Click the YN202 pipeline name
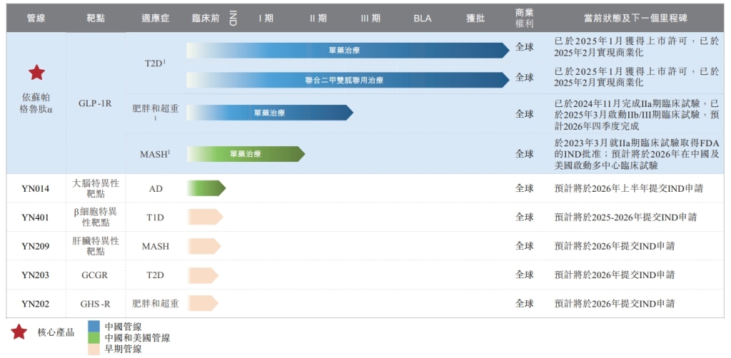Image resolution: width=731 pixels, height=358 pixels. point(35,304)
